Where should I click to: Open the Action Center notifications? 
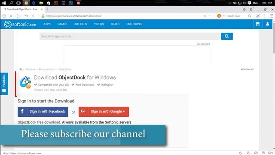(x=249, y=3)
